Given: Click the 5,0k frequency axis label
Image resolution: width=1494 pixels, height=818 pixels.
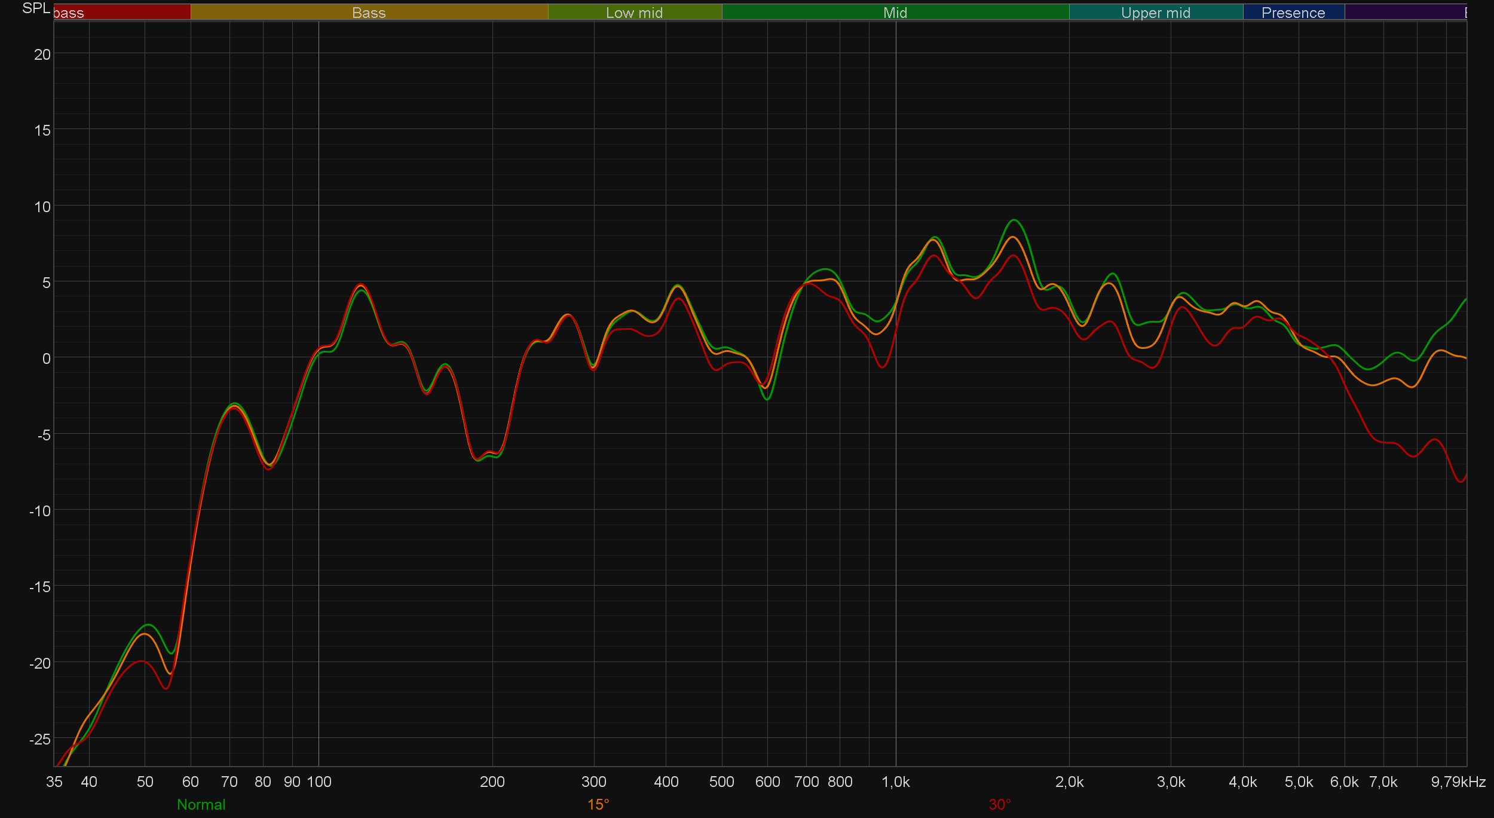Looking at the screenshot, I should coord(1299,782).
